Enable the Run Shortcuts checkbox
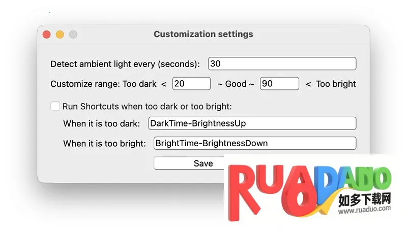The height and width of the screenshot is (232, 407). coord(55,107)
